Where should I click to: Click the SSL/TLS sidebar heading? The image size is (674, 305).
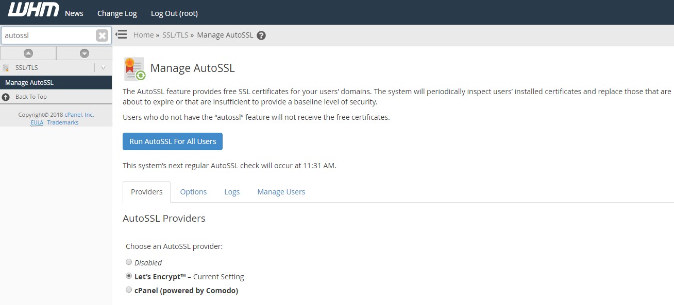tap(26, 67)
